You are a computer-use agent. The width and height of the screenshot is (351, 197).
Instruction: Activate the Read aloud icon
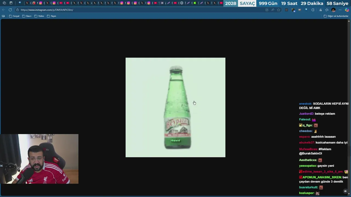coord(273,10)
